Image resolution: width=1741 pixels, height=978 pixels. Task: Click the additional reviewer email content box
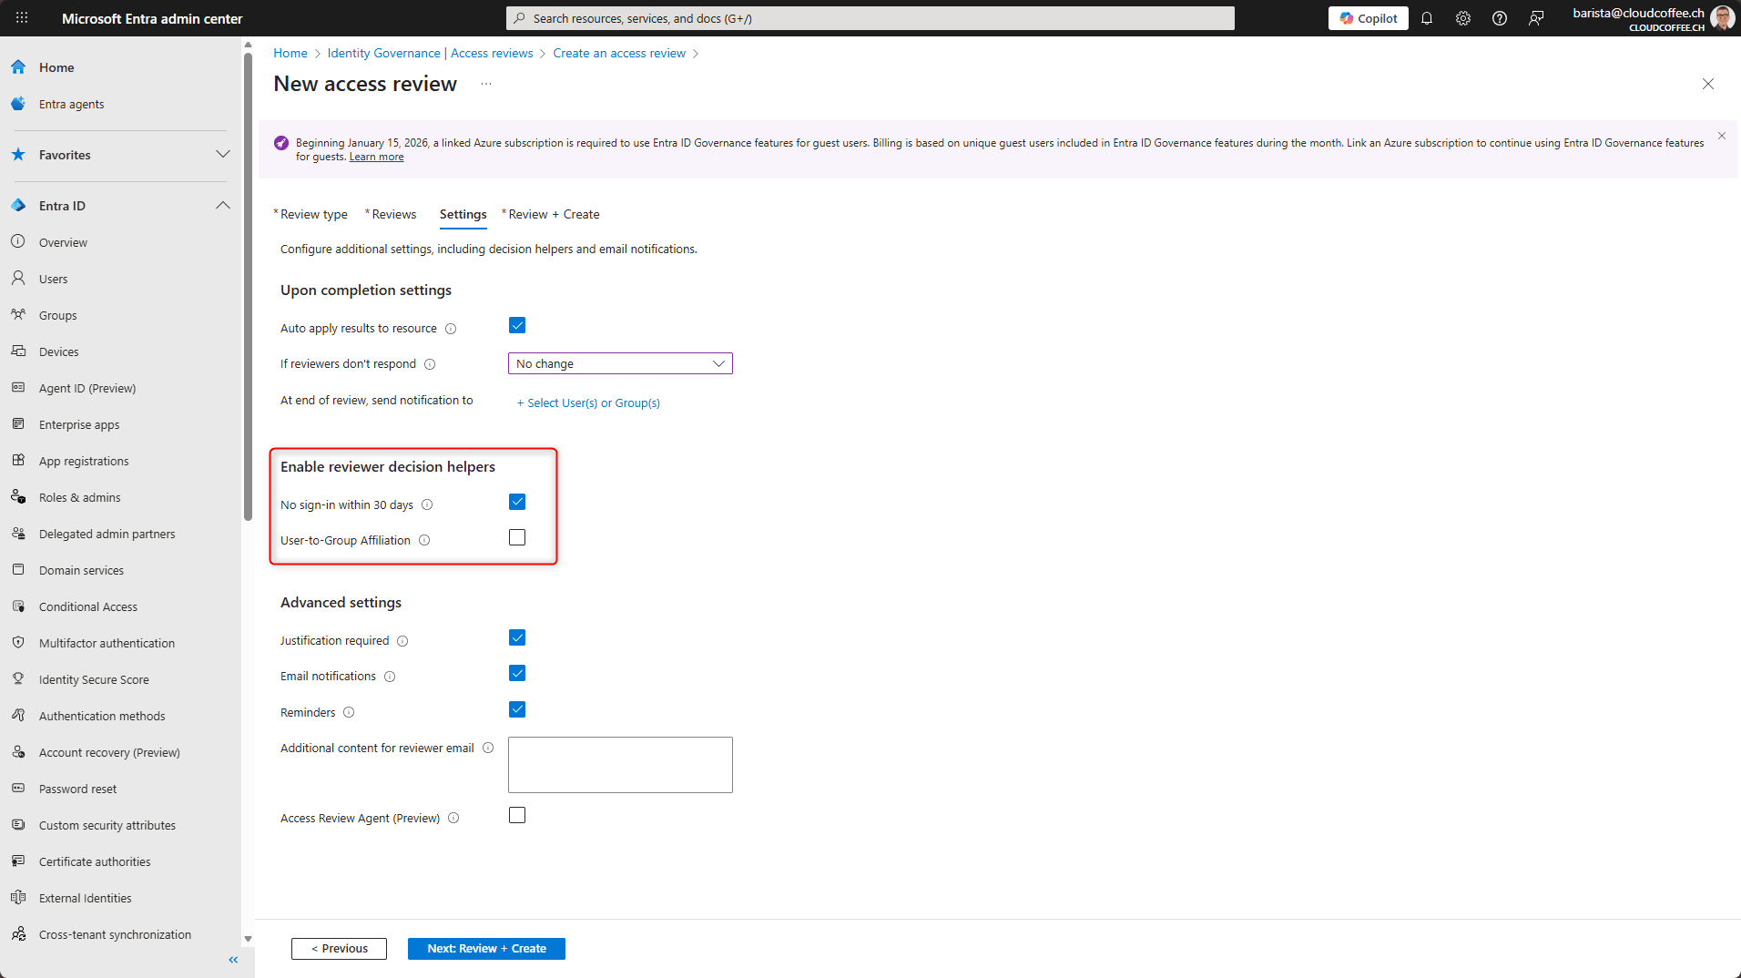coord(620,765)
